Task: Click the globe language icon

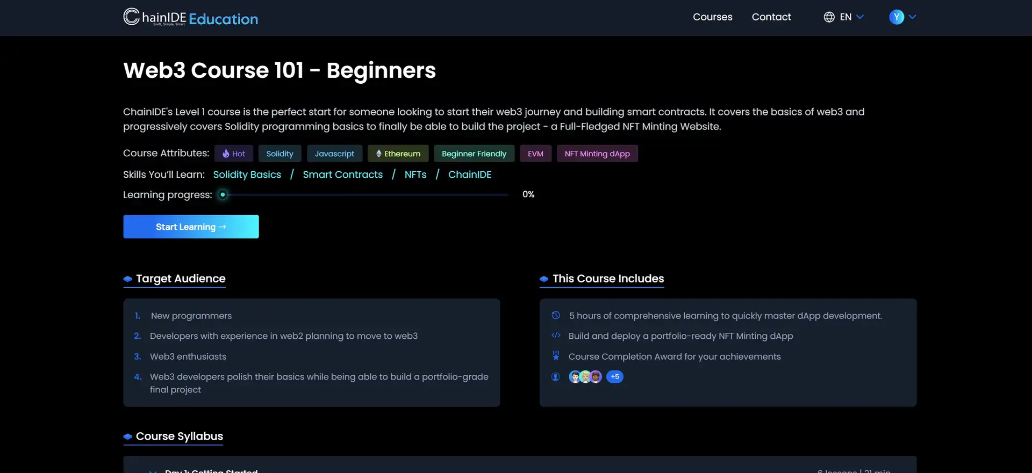Action: (829, 17)
